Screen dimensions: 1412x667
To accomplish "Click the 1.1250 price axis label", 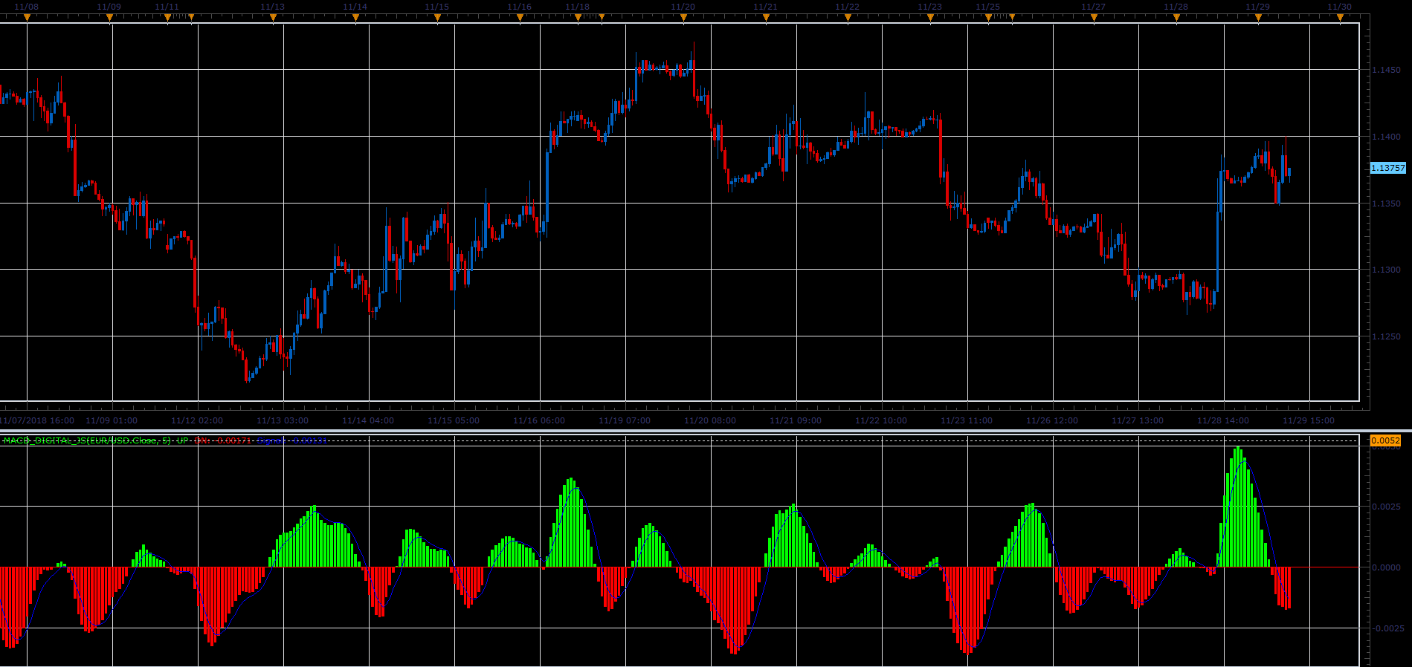I will tap(1386, 336).
